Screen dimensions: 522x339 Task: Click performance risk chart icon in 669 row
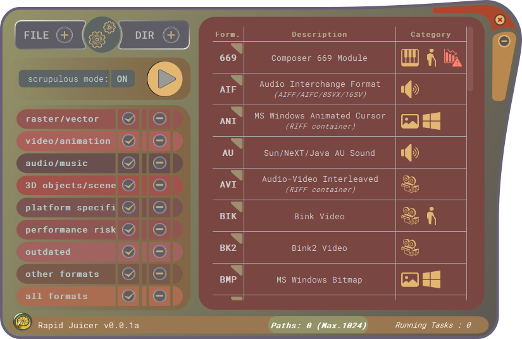click(452, 57)
